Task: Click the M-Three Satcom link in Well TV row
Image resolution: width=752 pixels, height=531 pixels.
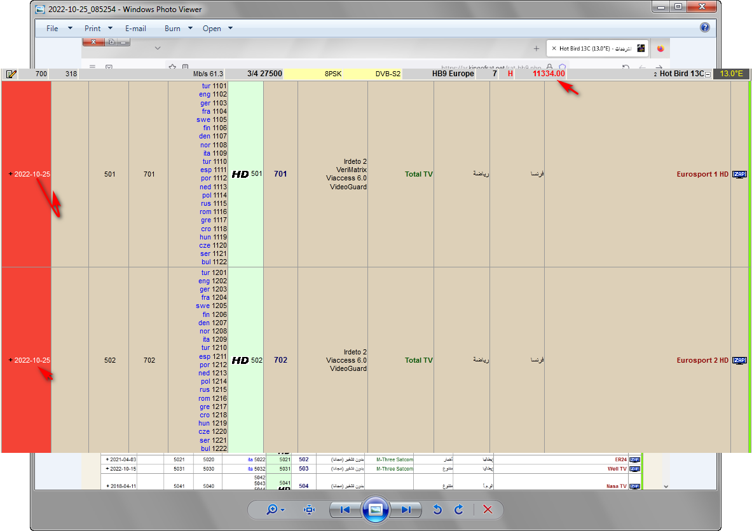Action: click(394, 469)
